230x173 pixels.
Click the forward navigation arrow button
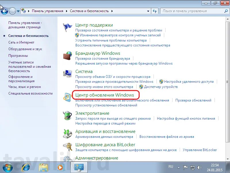coord(12,11)
